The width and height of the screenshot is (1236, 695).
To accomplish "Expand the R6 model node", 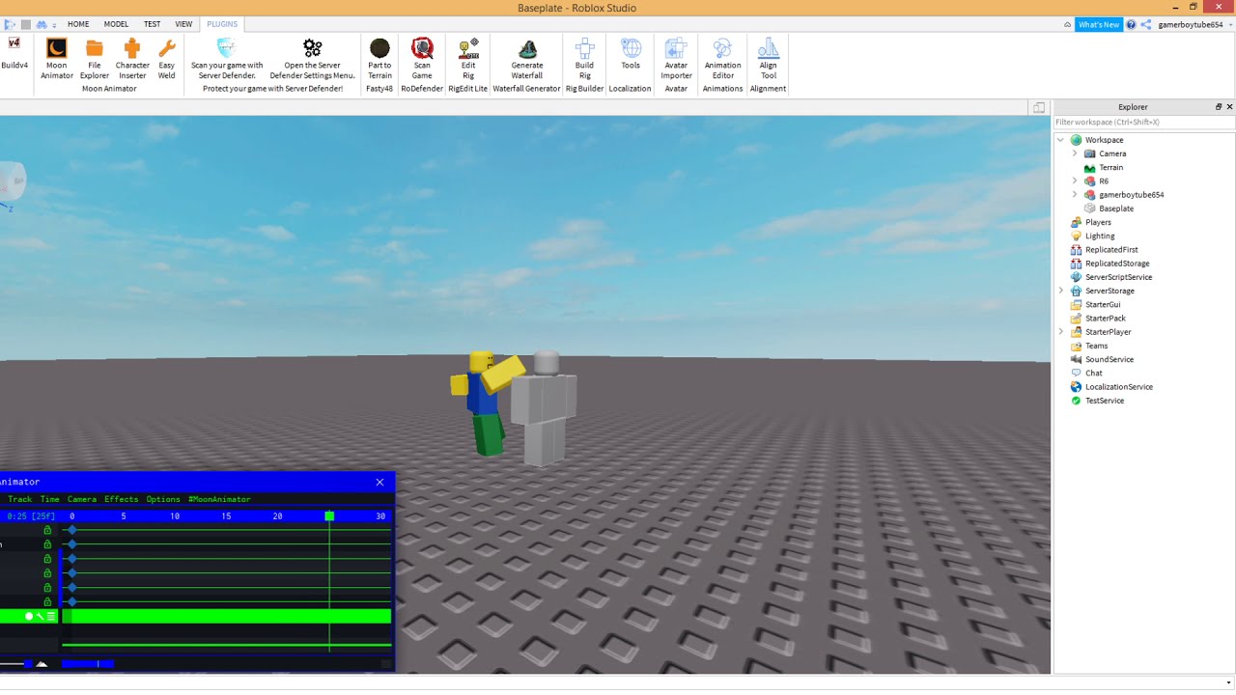I will 1075,181.
